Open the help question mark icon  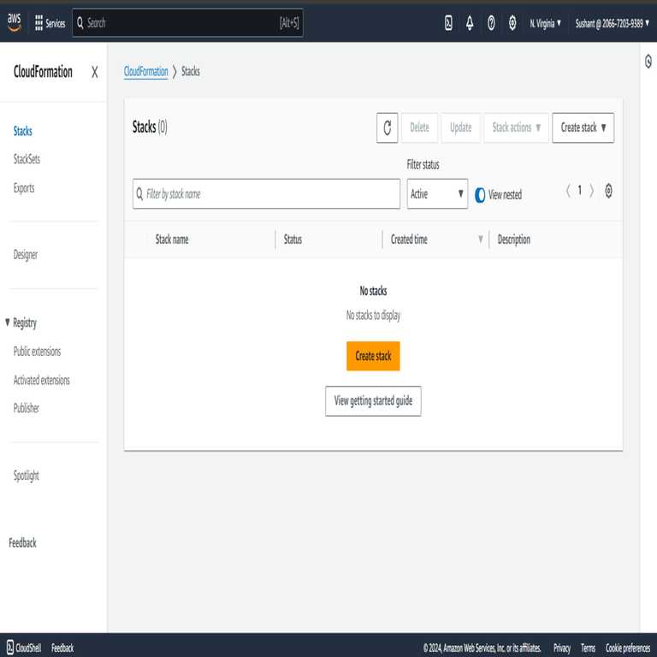pos(491,23)
